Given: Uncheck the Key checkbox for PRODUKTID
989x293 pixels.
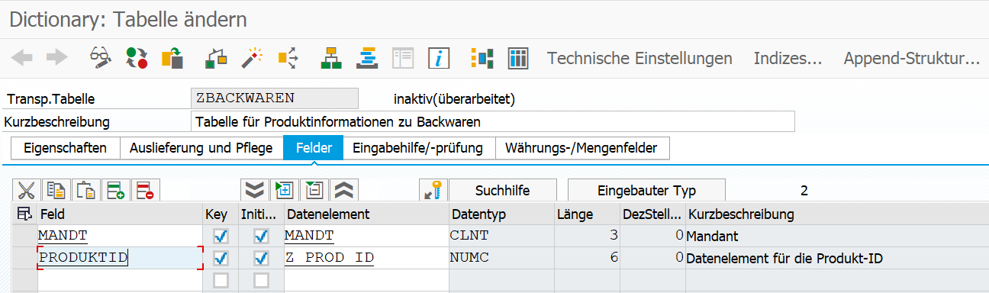Looking at the screenshot, I should click(221, 259).
